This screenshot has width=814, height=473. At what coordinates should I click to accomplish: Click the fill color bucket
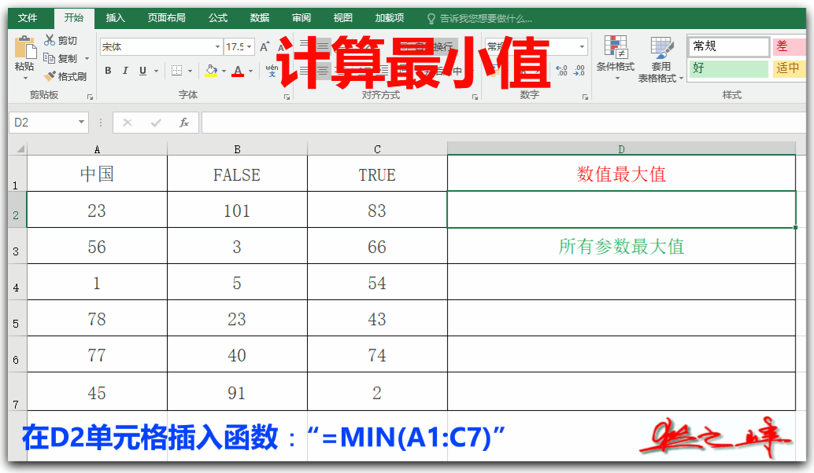pos(211,71)
